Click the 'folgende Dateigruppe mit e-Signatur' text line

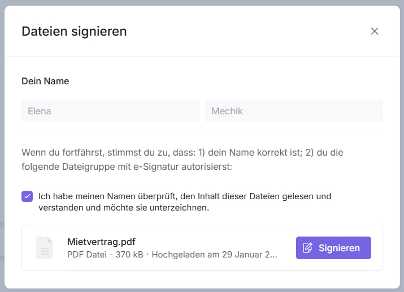[x=127, y=167]
